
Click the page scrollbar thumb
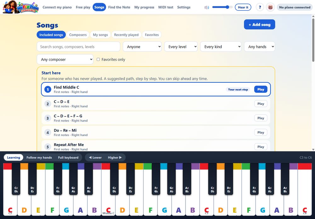pos(313,40)
